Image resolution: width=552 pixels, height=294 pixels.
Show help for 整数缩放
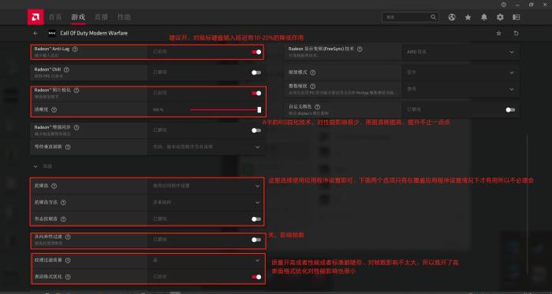pos(312,86)
